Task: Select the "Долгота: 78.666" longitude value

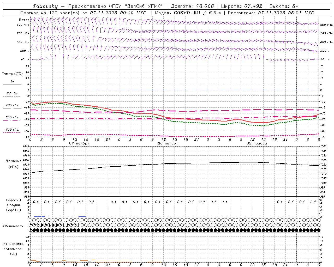Action: [192, 6]
